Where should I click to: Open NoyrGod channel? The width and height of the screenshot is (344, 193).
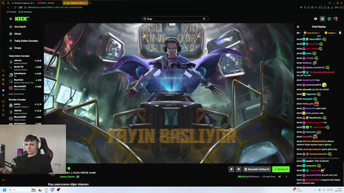(25, 81)
